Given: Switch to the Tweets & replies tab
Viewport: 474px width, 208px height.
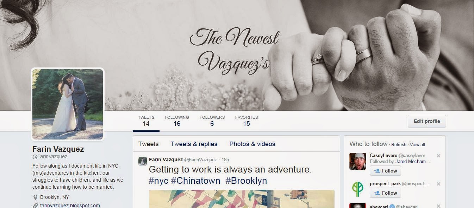Looking at the screenshot, I should click(194, 144).
